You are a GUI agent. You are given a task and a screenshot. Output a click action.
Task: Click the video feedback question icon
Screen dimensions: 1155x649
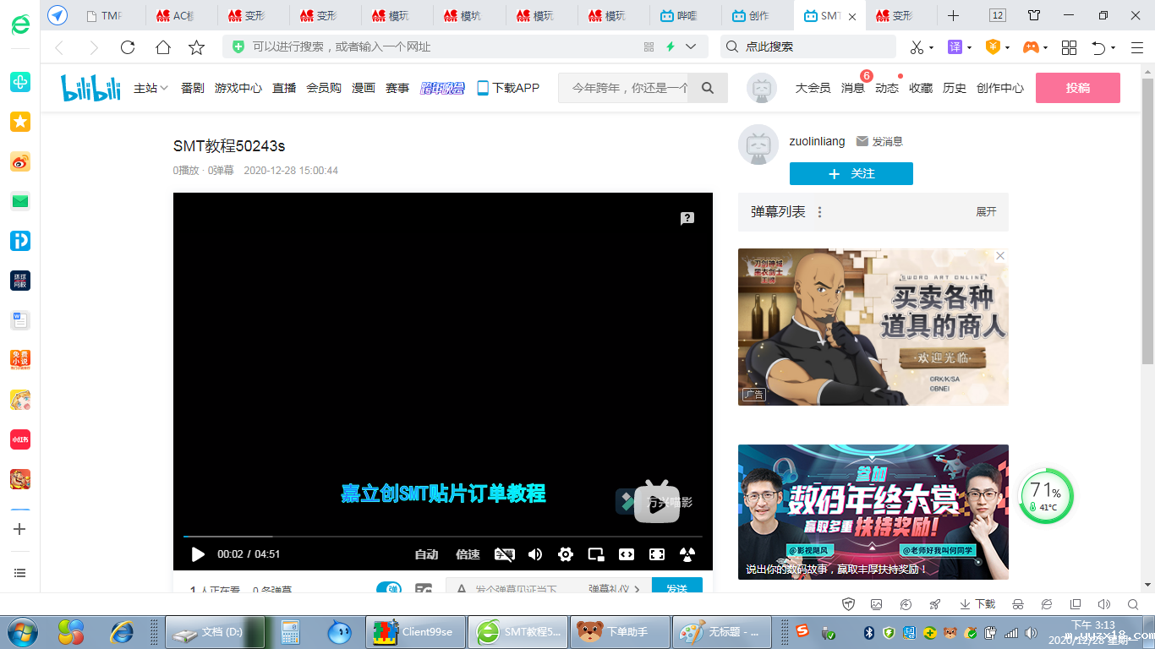(x=687, y=218)
